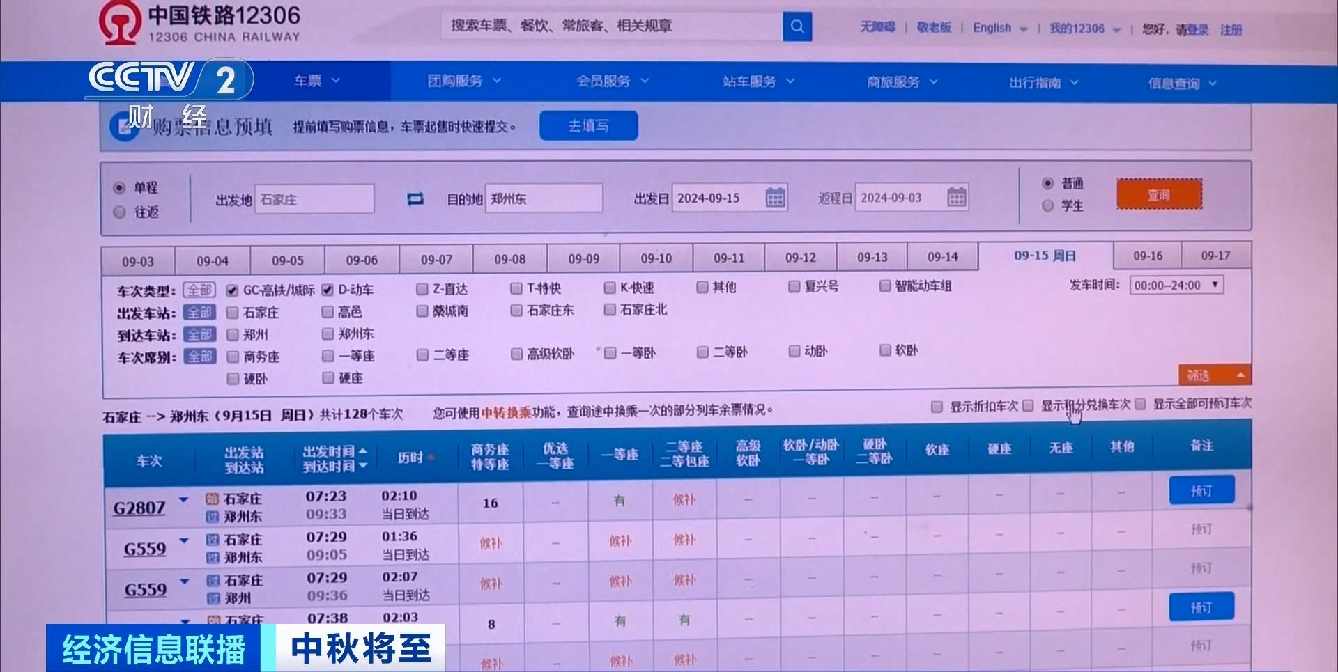Click the 12306 China Railway logo
The width and height of the screenshot is (1338, 672).
(200, 24)
